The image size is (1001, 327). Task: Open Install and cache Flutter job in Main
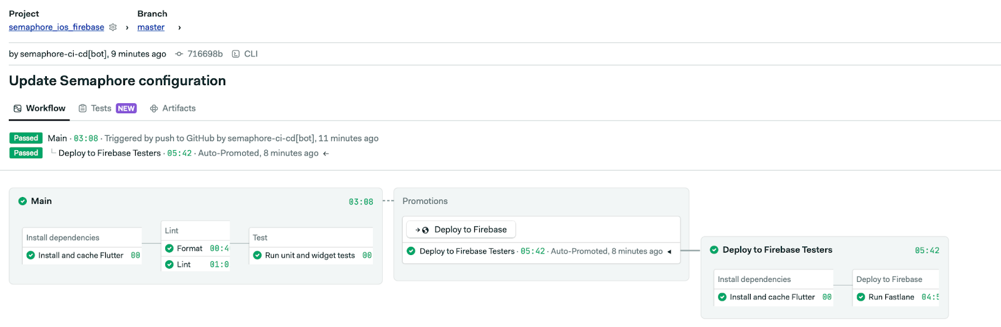point(82,255)
